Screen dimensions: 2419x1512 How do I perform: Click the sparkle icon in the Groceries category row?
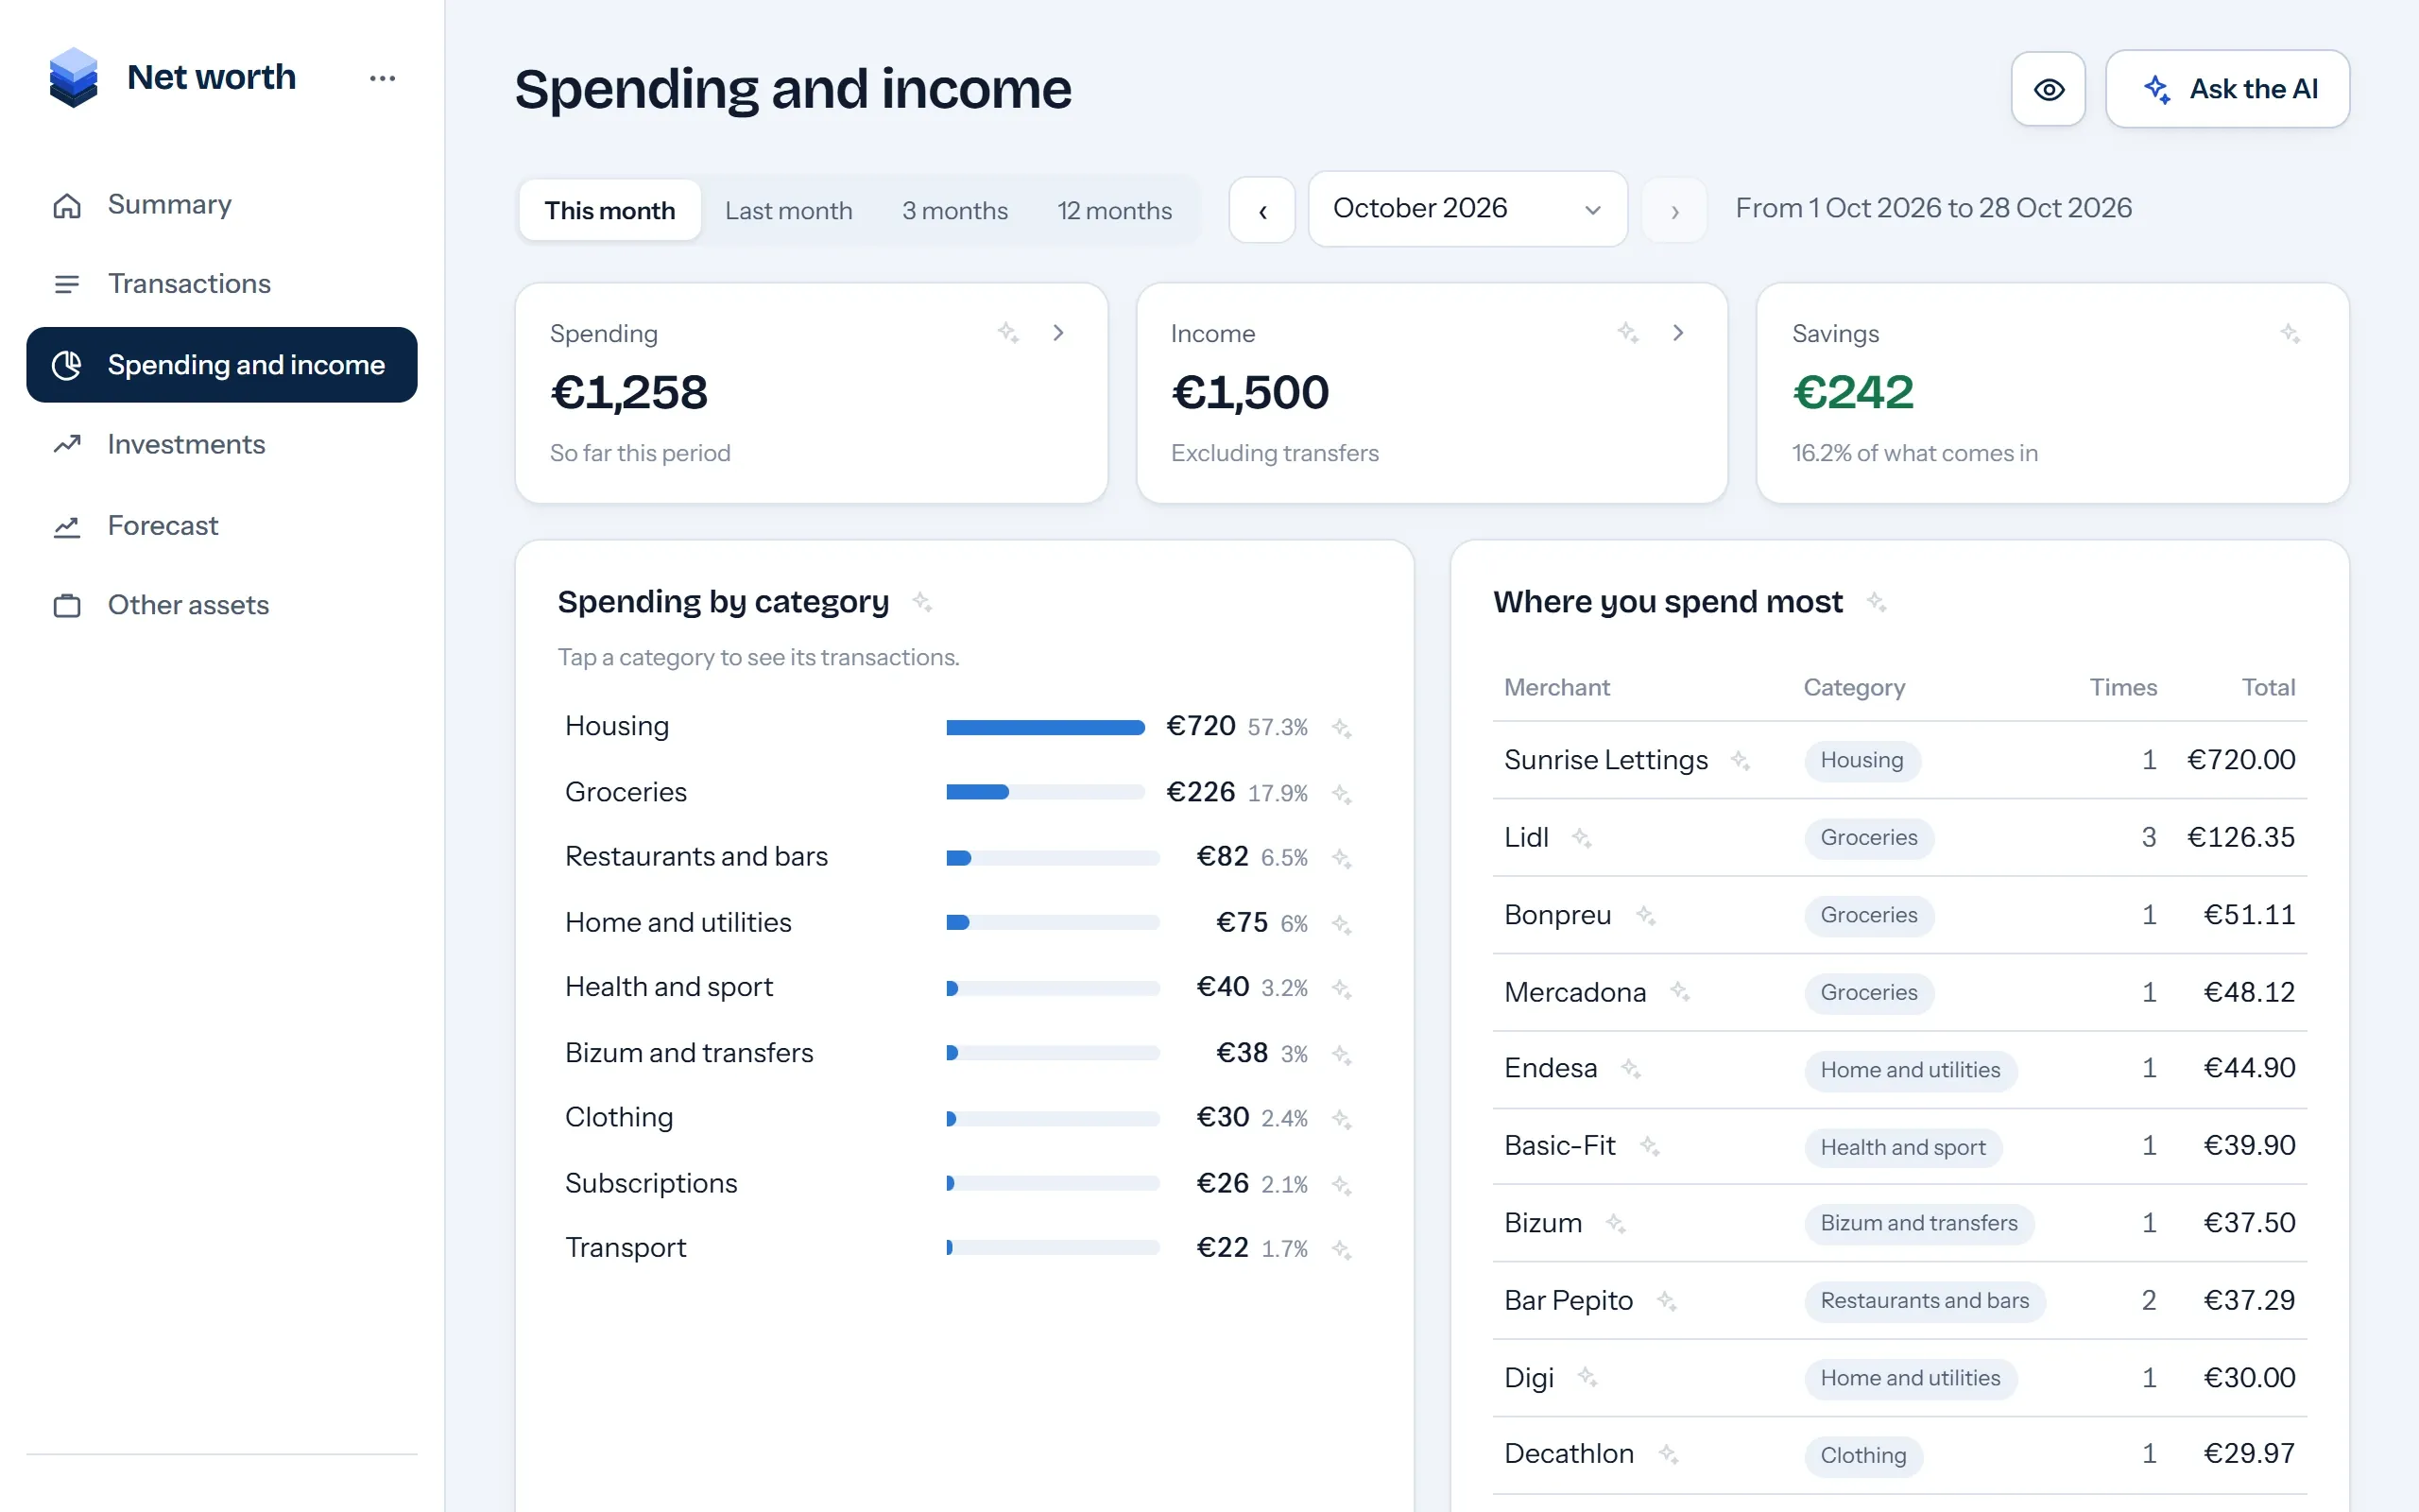(1342, 794)
